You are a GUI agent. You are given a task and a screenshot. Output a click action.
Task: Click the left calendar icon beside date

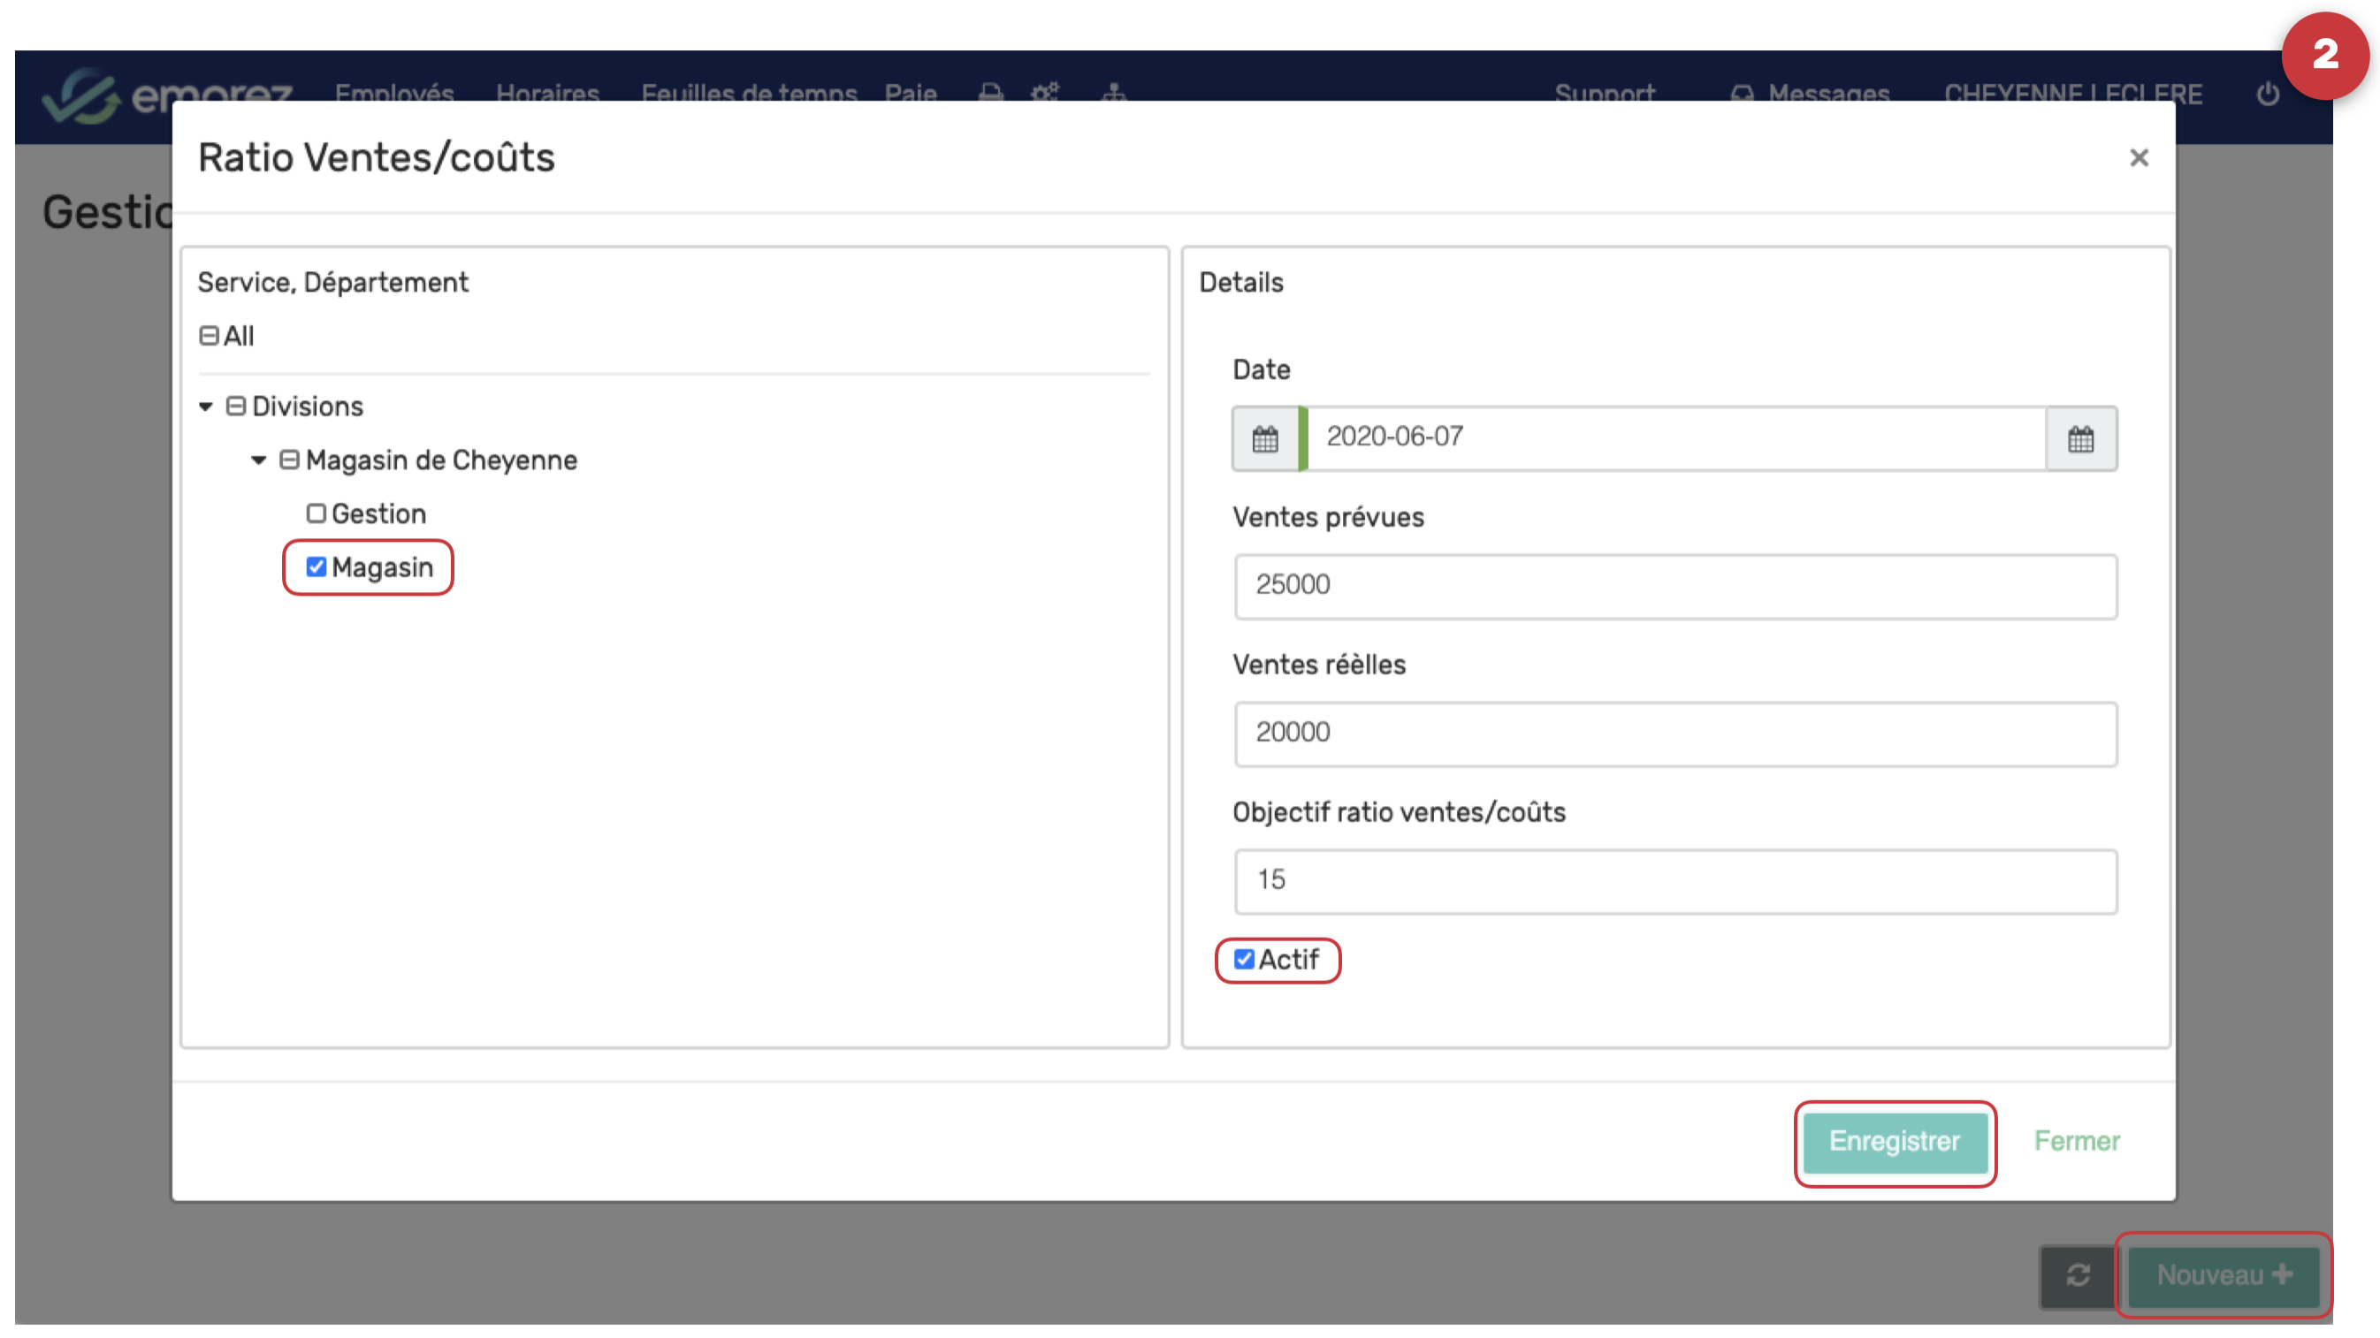click(1265, 437)
